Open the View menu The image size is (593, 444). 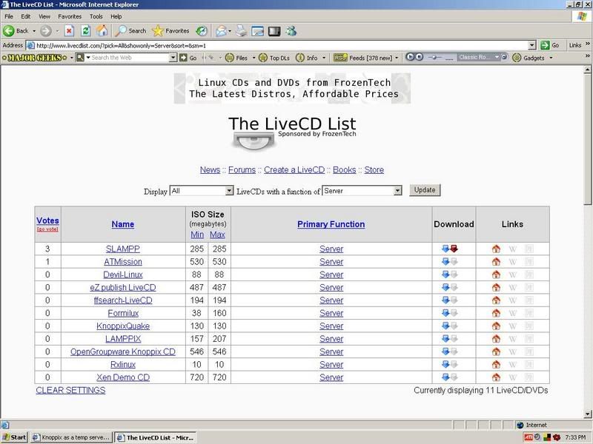44,16
